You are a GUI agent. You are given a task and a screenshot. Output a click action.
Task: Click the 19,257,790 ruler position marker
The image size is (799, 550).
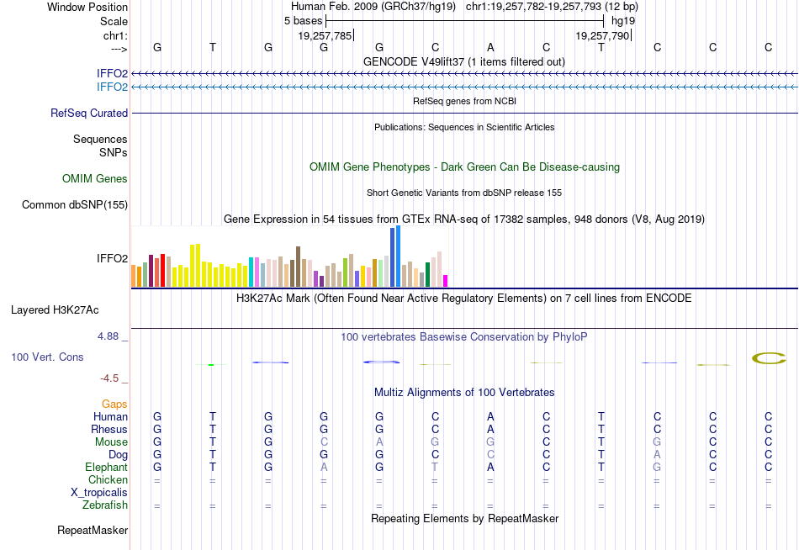pyautogui.click(x=603, y=35)
